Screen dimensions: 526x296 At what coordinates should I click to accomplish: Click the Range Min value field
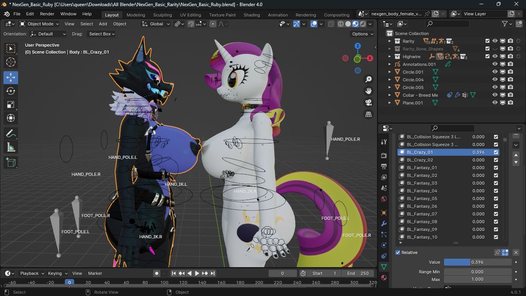pyautogui.click(x=478, y=271)
